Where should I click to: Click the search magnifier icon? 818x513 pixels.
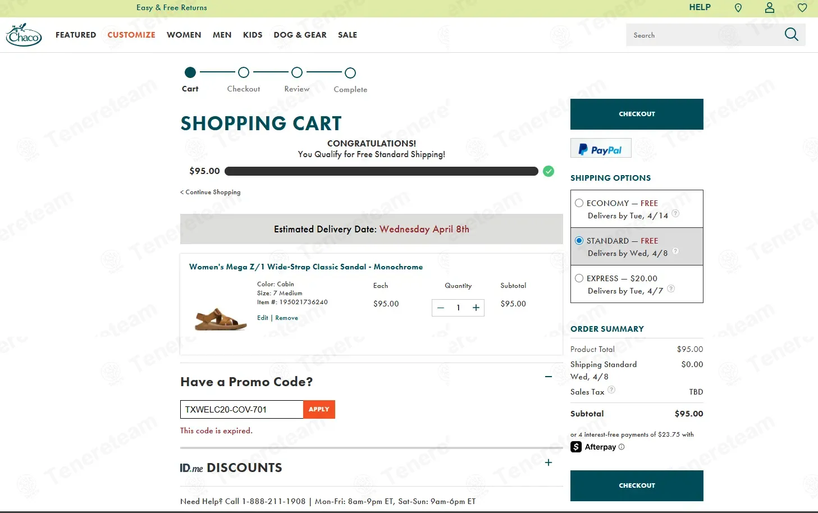[x=791, y=35]
